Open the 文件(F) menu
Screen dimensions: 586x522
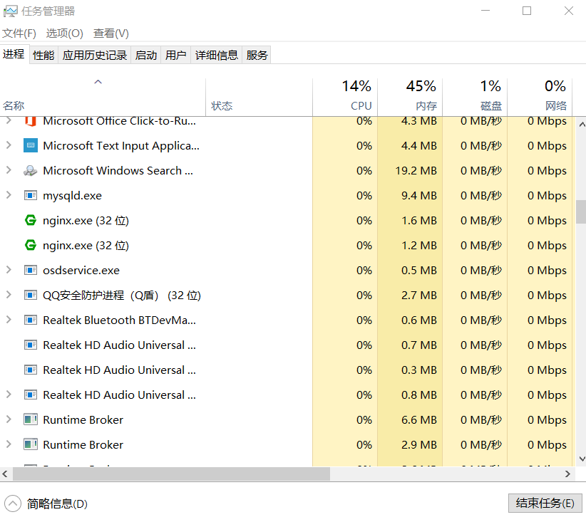coord(19,33)
